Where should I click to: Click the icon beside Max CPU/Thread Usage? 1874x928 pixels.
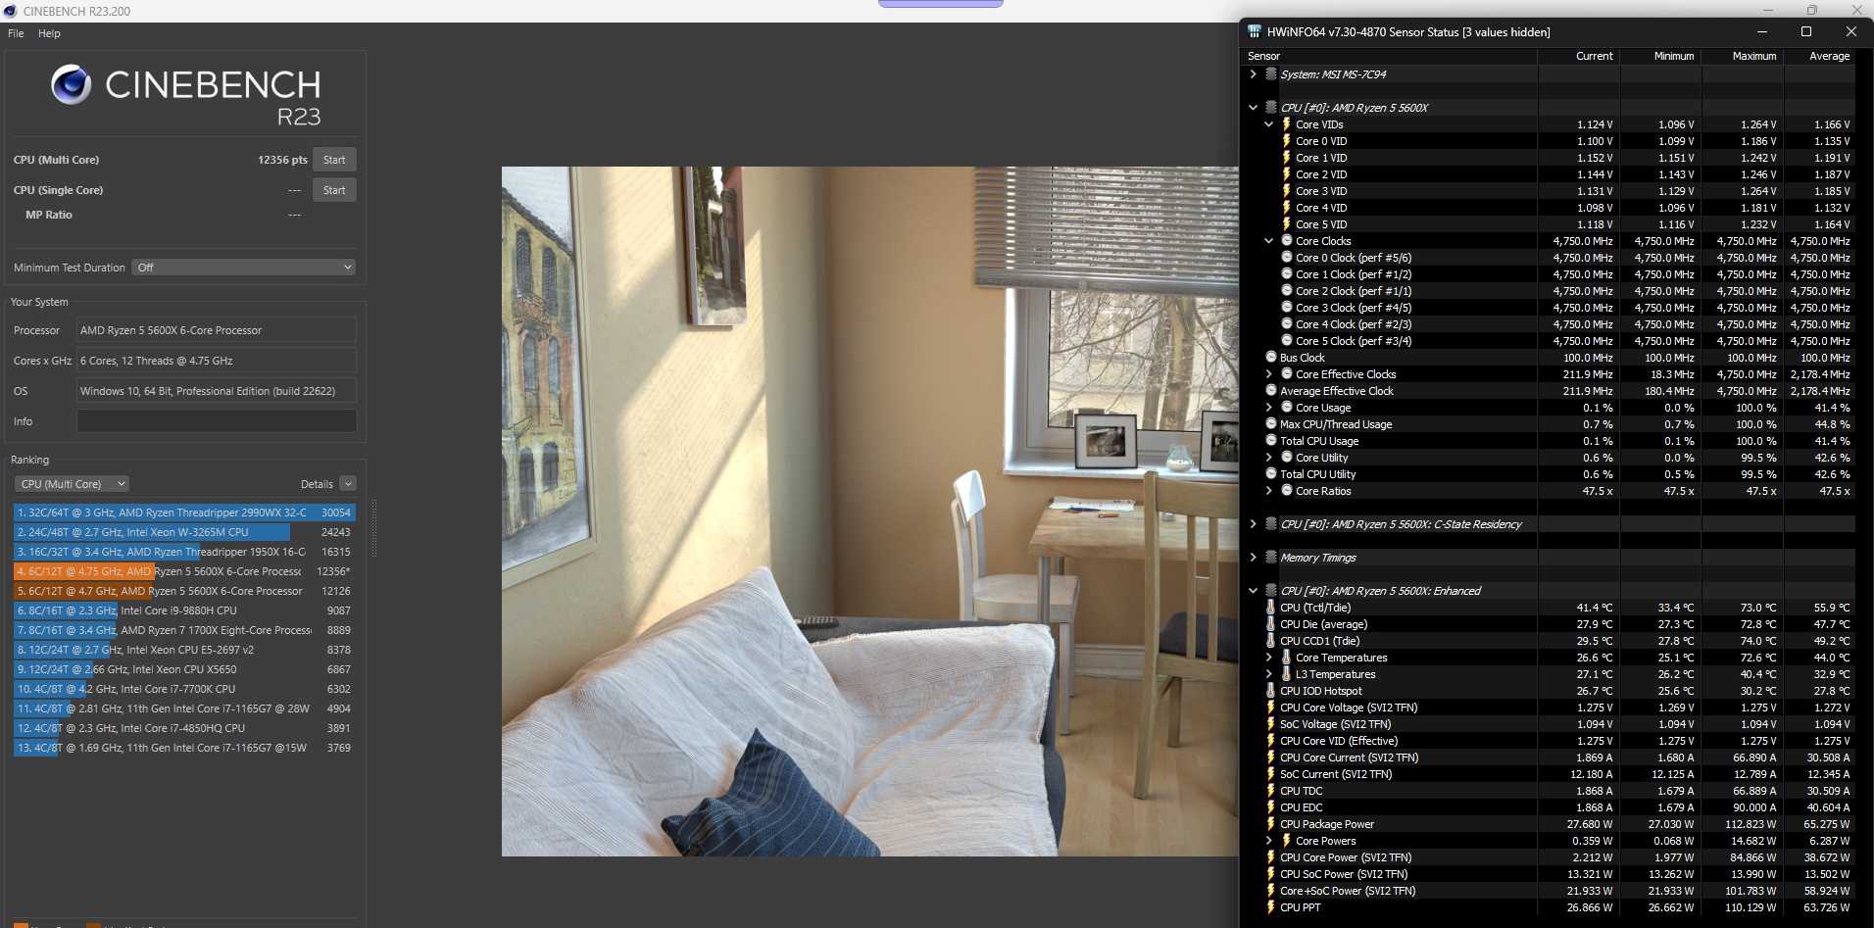click(1271, 424)
